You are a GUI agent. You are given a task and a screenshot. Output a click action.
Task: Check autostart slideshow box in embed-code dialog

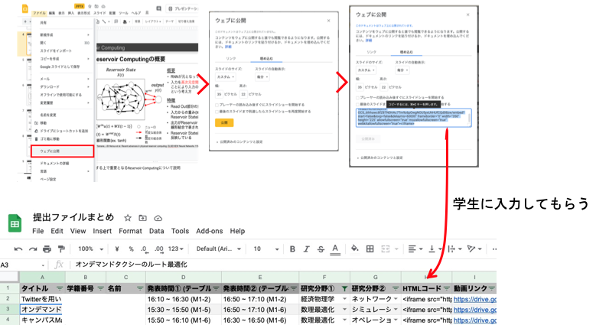click(x=358, y=98)
